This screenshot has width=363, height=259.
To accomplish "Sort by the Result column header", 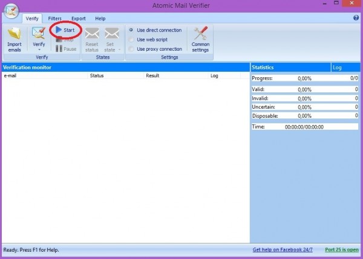I will 176,75.
